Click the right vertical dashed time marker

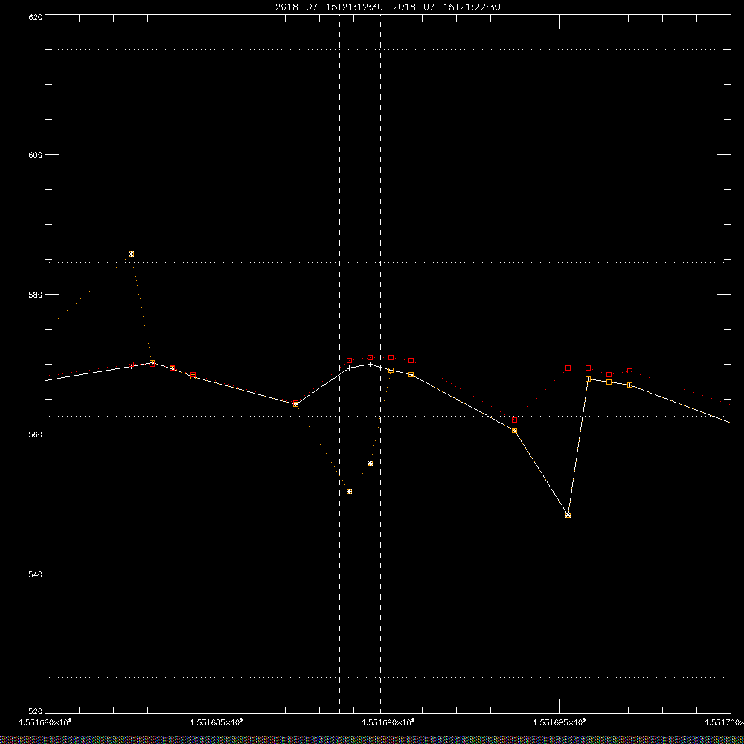pos(380,364)
